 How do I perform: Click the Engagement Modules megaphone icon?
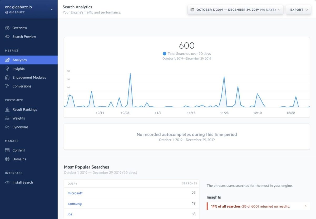pyautogui.click(x=7, y=77)
